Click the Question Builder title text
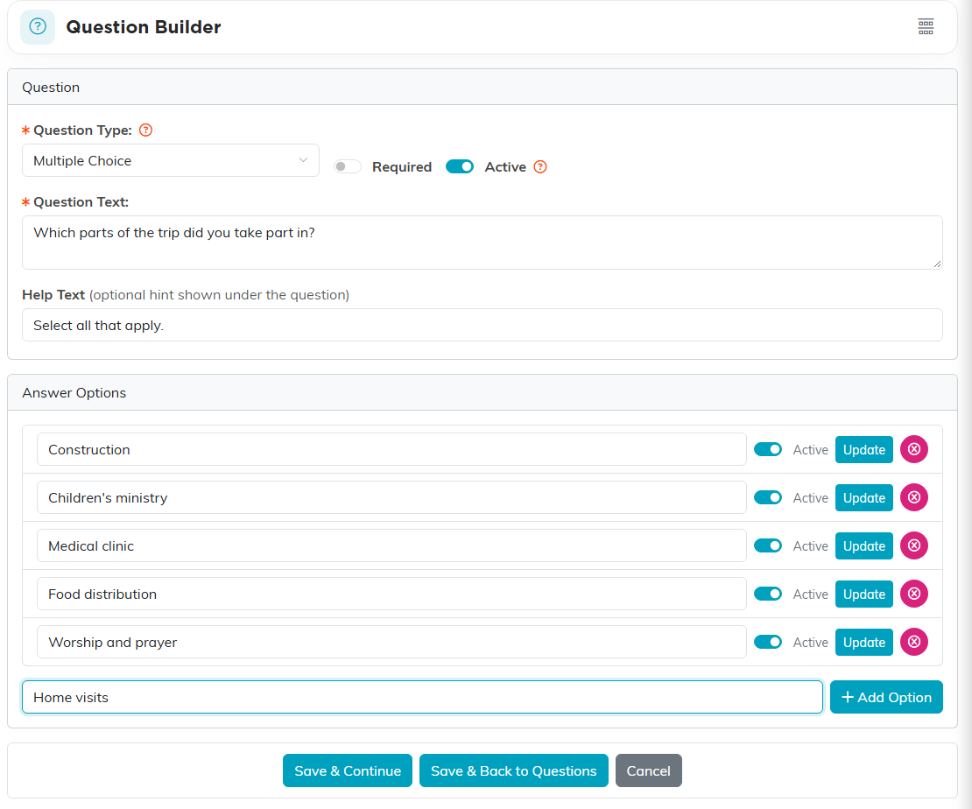The image size is (972, 809). click(x=144, y=26)
